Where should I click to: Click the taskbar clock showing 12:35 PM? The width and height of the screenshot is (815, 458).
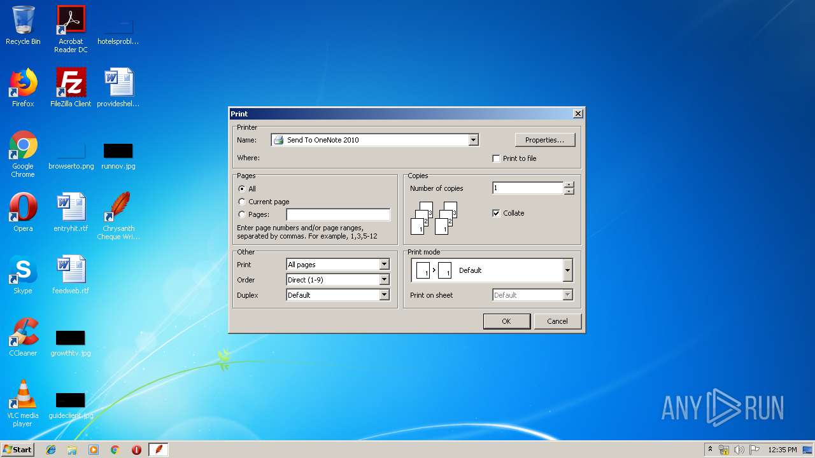click(783, 450)
